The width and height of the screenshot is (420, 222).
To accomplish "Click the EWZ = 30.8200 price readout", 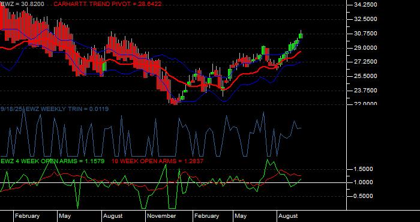I will (22, 4).
